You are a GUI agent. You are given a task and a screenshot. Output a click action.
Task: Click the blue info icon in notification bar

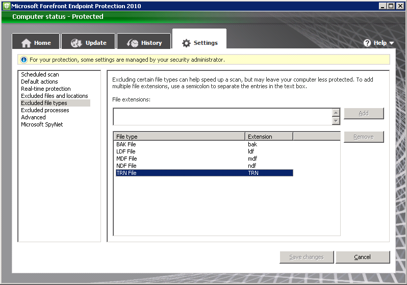(x=23, y=60)
